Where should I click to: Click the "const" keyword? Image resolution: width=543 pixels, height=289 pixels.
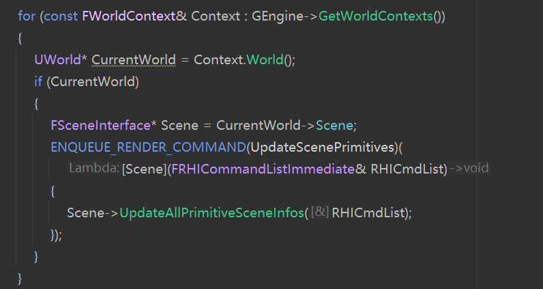tap(61, 16)
